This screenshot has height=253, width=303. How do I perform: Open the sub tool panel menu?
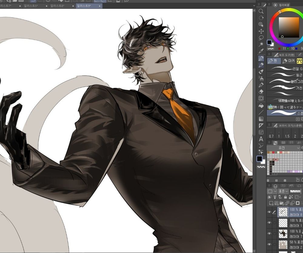pos(269,54)
